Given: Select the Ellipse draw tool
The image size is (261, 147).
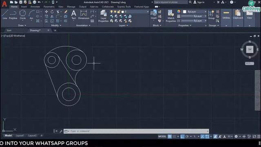Looking at the screenshot, I should [38, 16].
